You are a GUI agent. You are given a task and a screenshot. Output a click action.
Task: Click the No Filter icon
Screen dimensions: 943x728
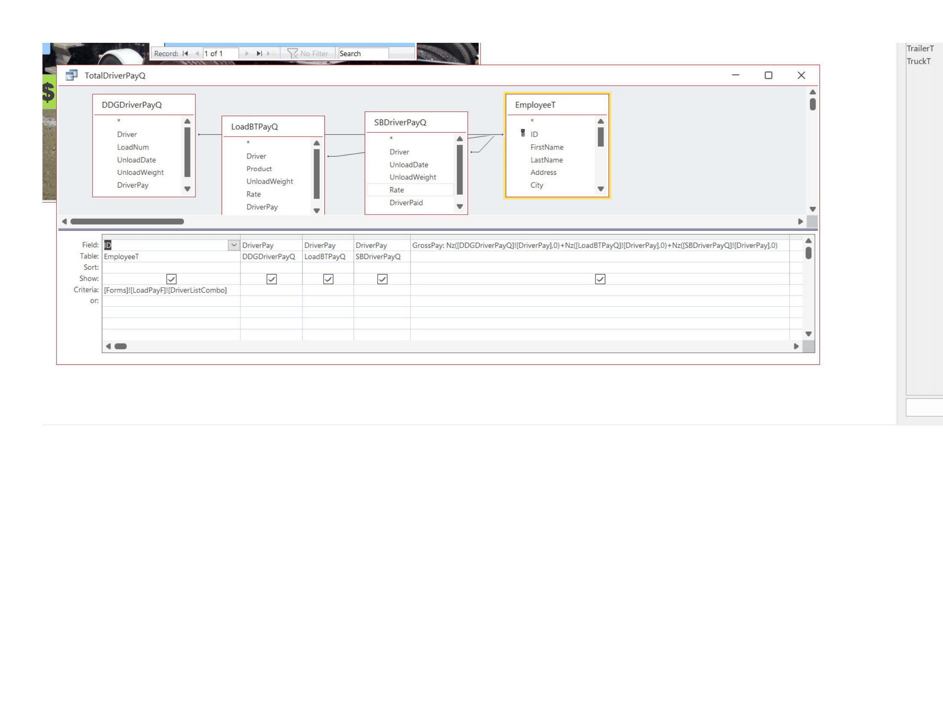[x=293, y=53]
